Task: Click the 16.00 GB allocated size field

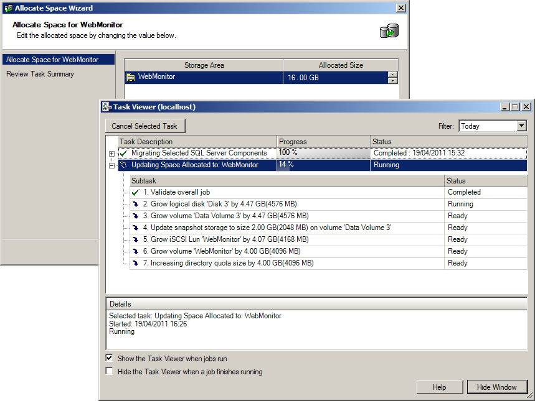Action: [336, 78]
